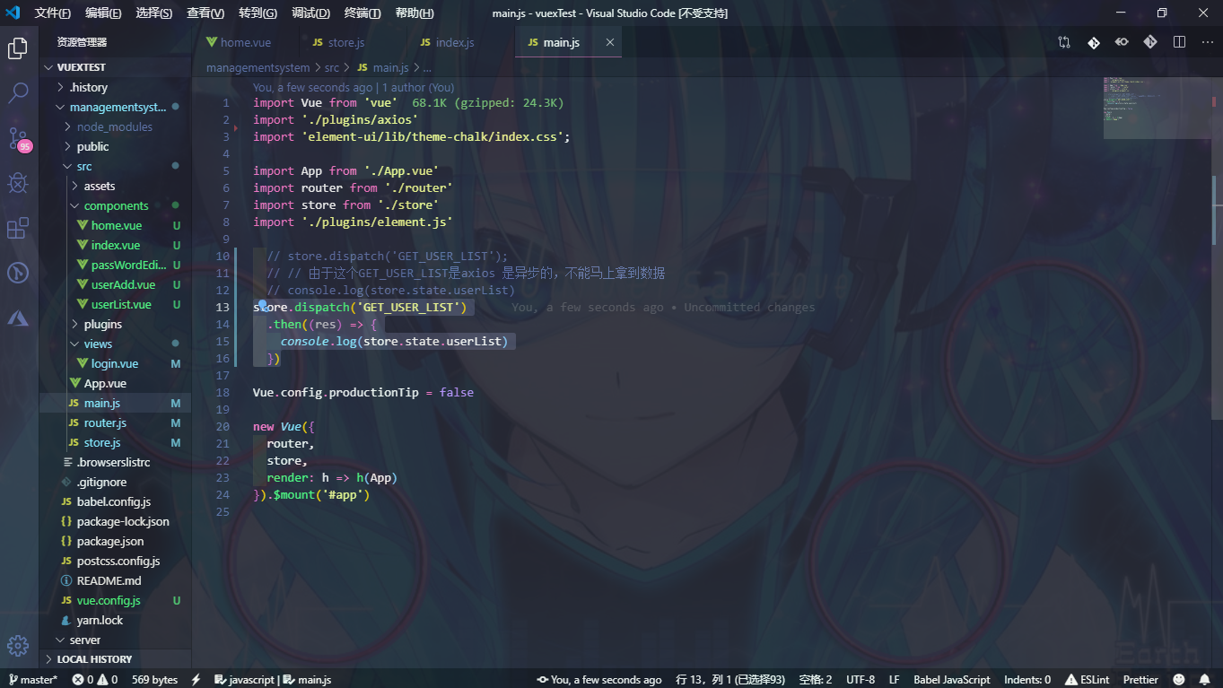The width and height of the screenshot is (1223, 688).
Task: Close the main.js editor tab
Action: pyautogui.click(x=610, y=42)
